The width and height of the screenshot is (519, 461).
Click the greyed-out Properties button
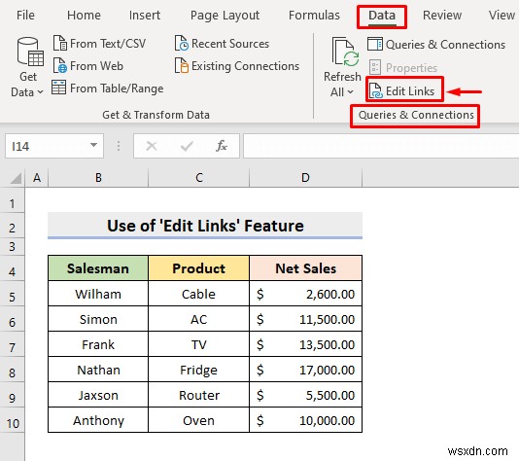pos(402,67)
